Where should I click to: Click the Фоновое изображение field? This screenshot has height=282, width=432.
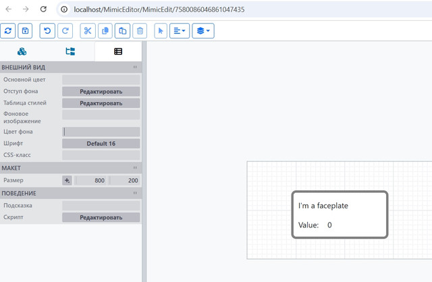coord(101,115)
